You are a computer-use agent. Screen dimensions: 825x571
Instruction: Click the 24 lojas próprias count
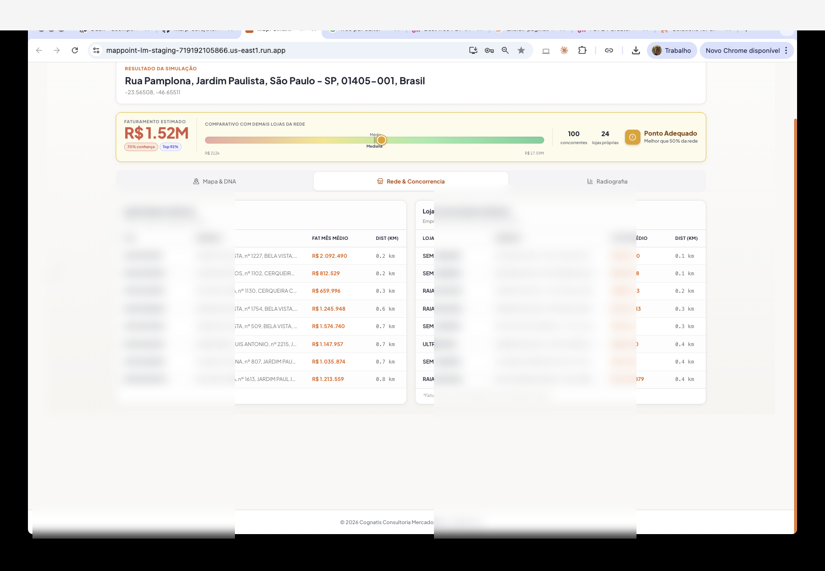[605, 137]
